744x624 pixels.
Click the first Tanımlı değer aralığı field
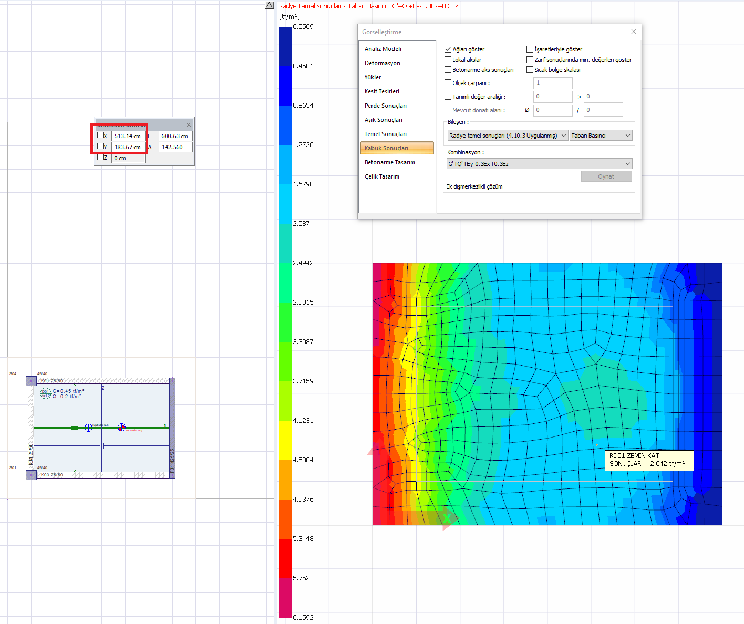[x=553, y=97]
